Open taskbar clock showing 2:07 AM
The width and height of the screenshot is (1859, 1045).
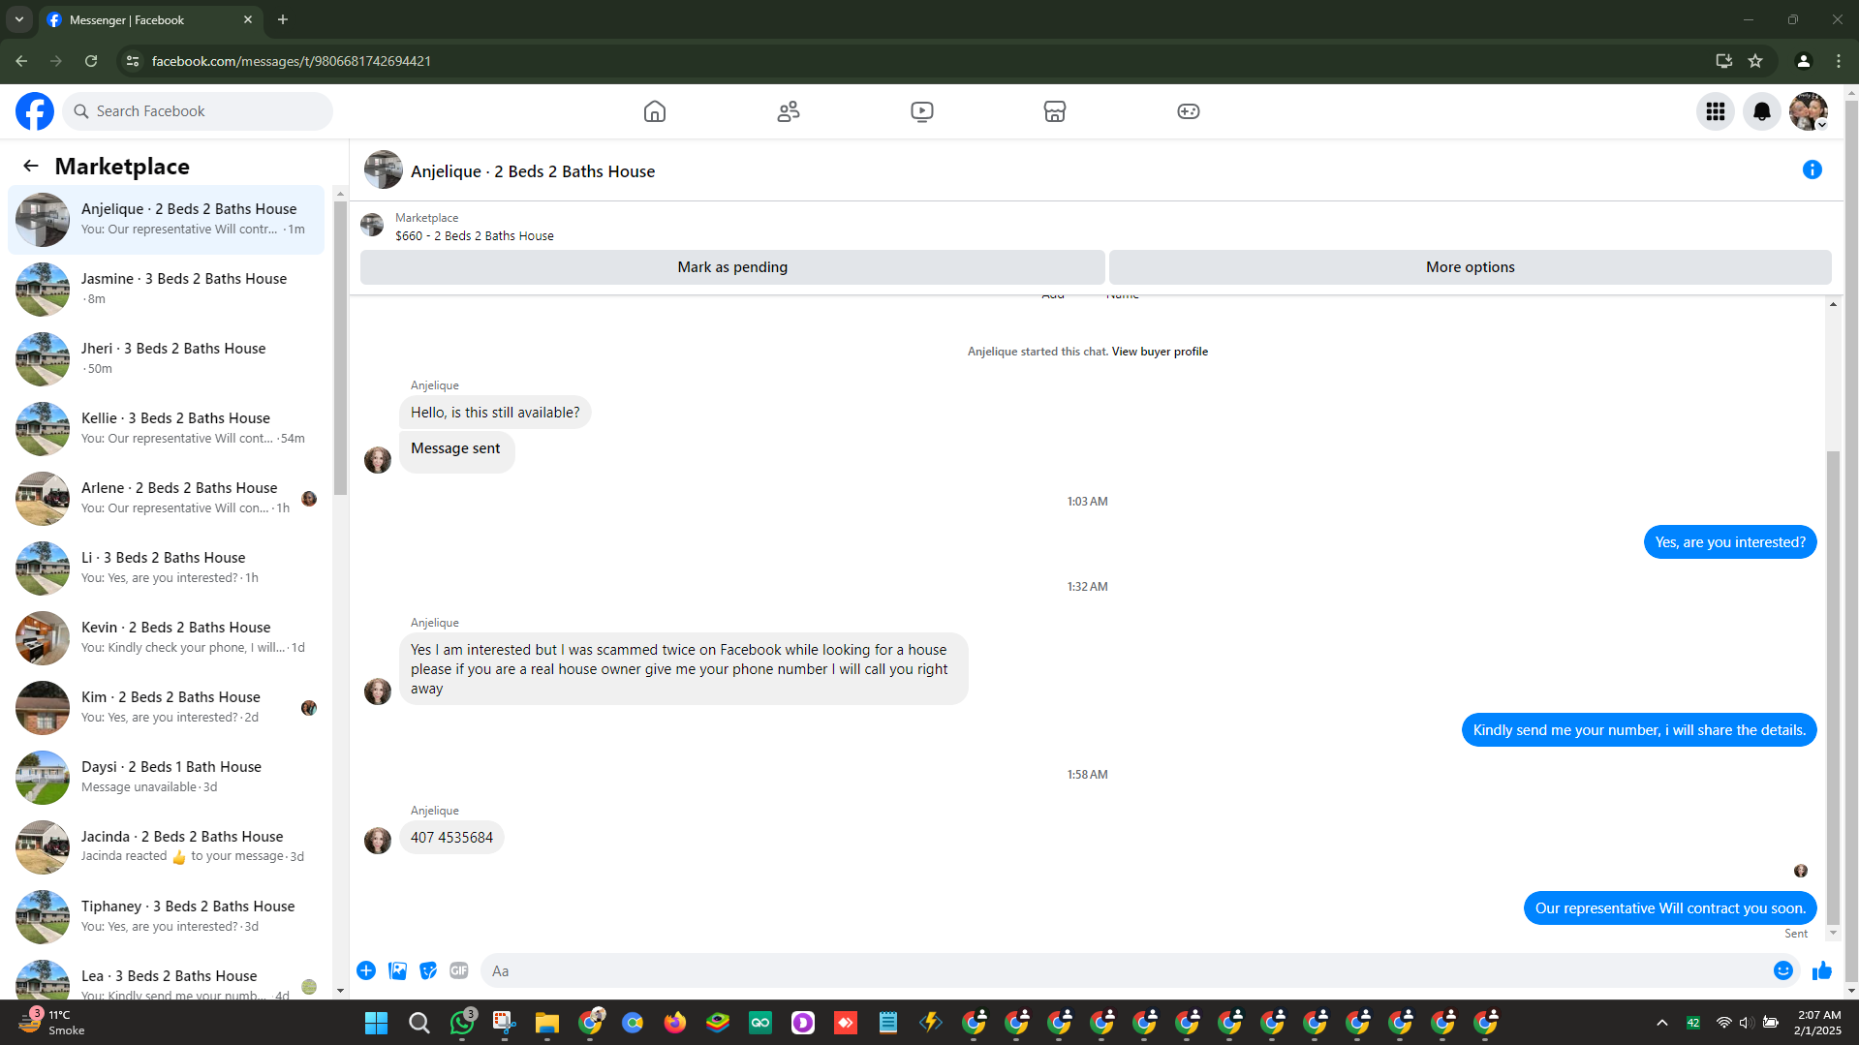click(x=1818, y=1023)
